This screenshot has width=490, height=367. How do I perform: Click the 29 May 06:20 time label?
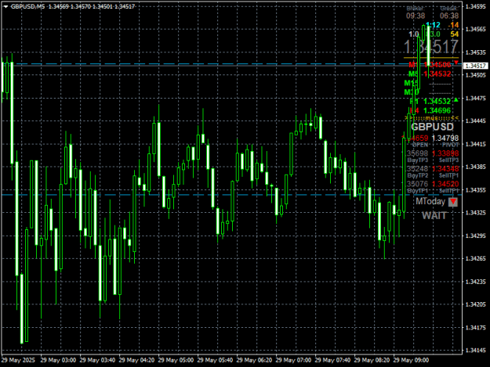tap(254, 360)
